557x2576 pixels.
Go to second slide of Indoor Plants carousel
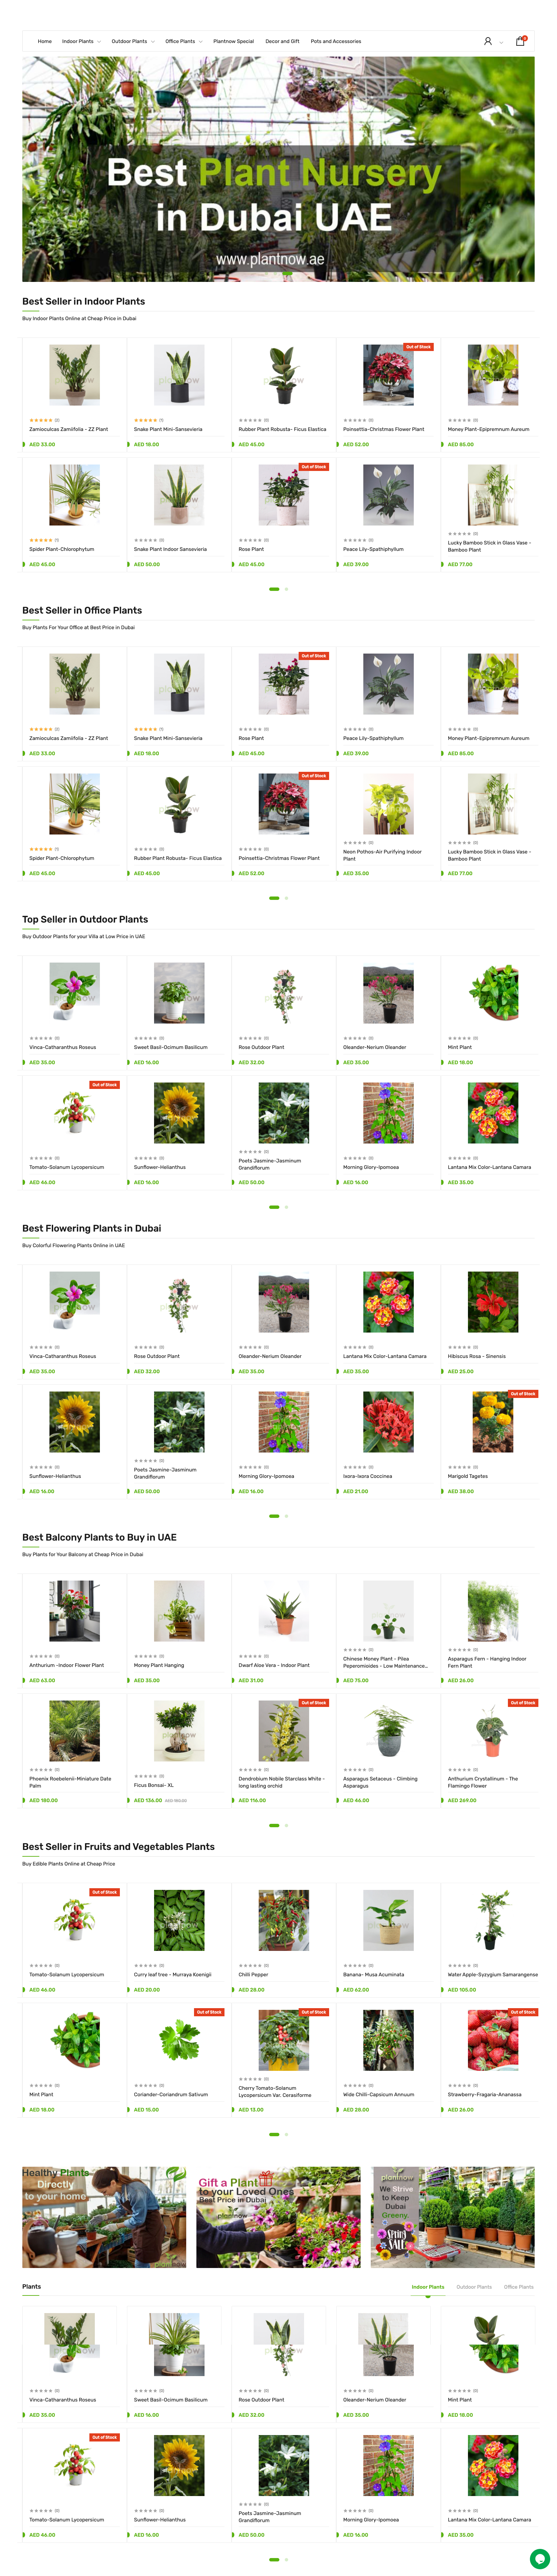(286, 589)
